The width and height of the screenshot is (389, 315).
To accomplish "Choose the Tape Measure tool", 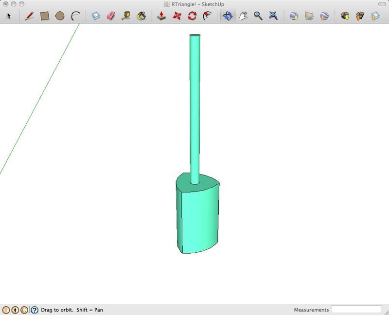I will (126, 16).
